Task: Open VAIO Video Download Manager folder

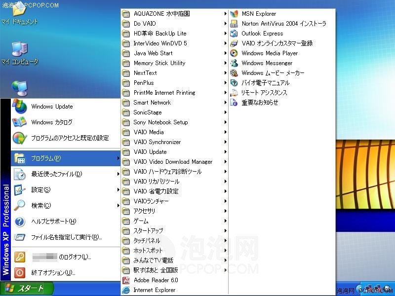Action: tap(175, 162)
